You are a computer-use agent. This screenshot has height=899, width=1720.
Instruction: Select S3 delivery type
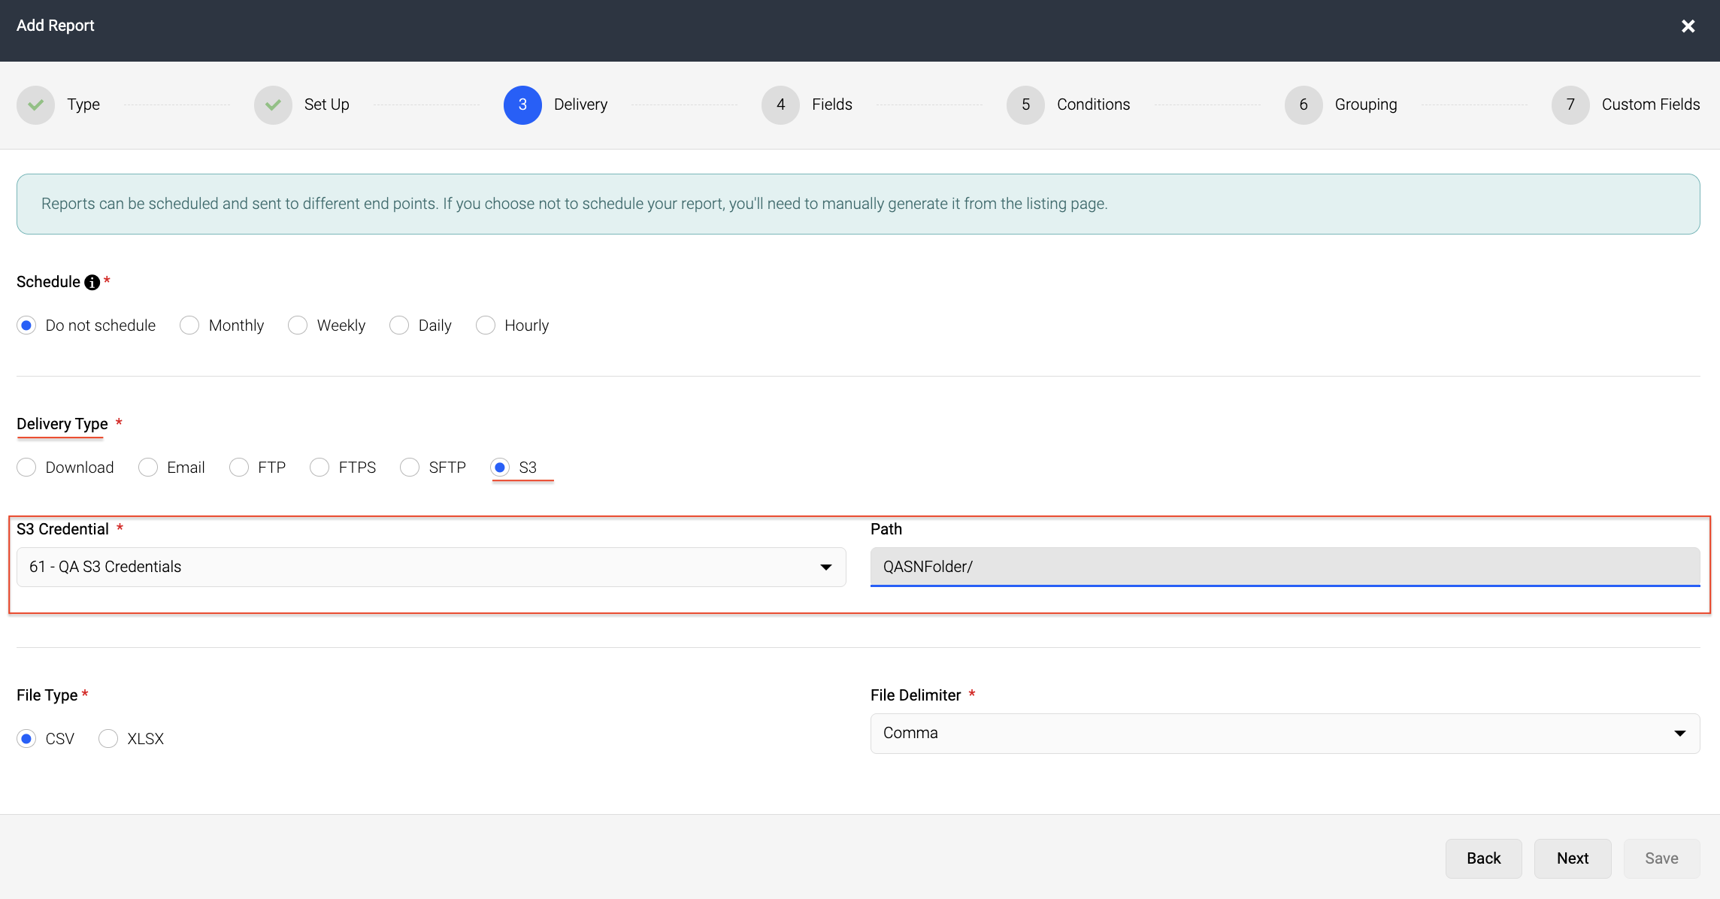(500, 468)
